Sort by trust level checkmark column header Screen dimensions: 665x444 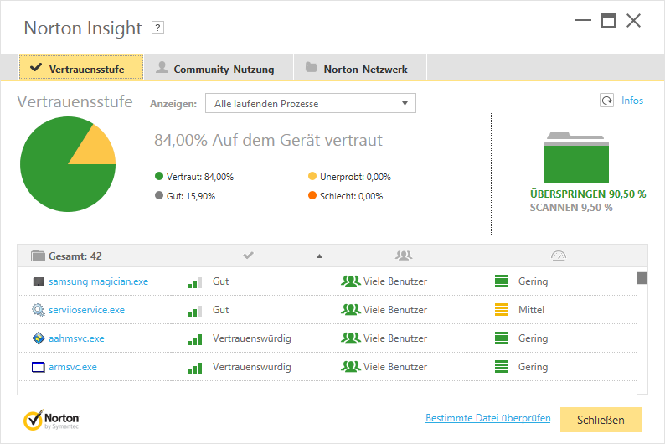[249, 256]
